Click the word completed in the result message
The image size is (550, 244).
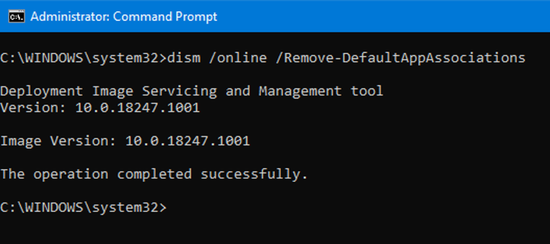coord(154,174)
